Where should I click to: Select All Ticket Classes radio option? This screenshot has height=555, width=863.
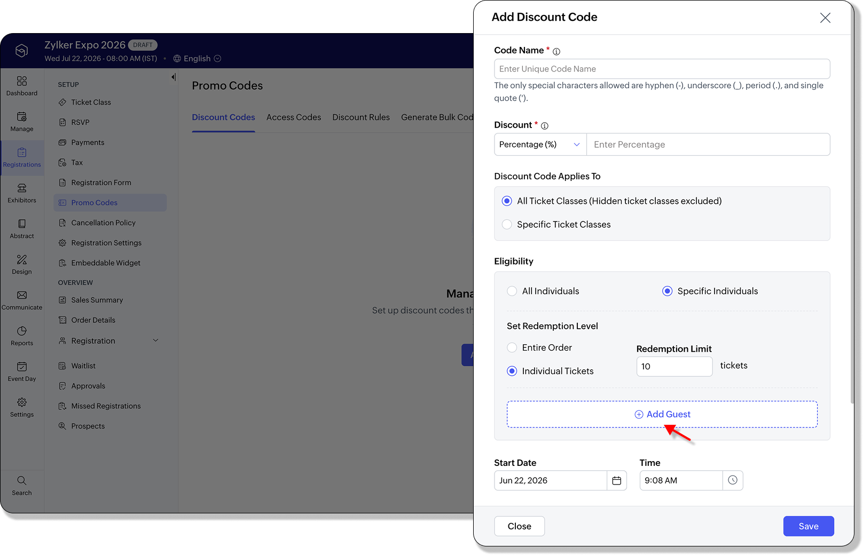coord(507,201)
